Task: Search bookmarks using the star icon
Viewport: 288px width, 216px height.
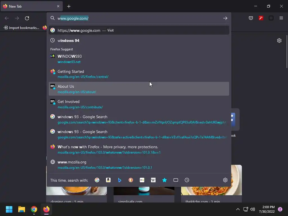Action: click(x=165, y=180)
